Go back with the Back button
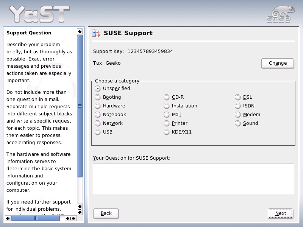 [x=106, y=213]
